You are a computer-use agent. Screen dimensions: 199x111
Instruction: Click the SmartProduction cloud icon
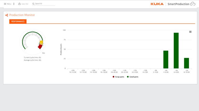click(193, 4)
